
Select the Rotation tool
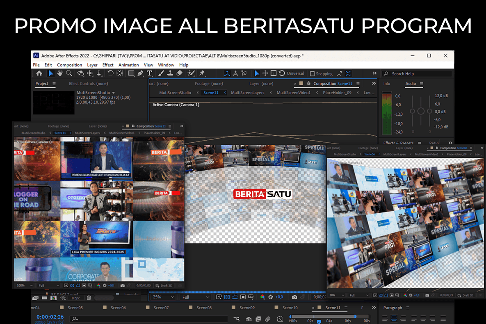110,73
